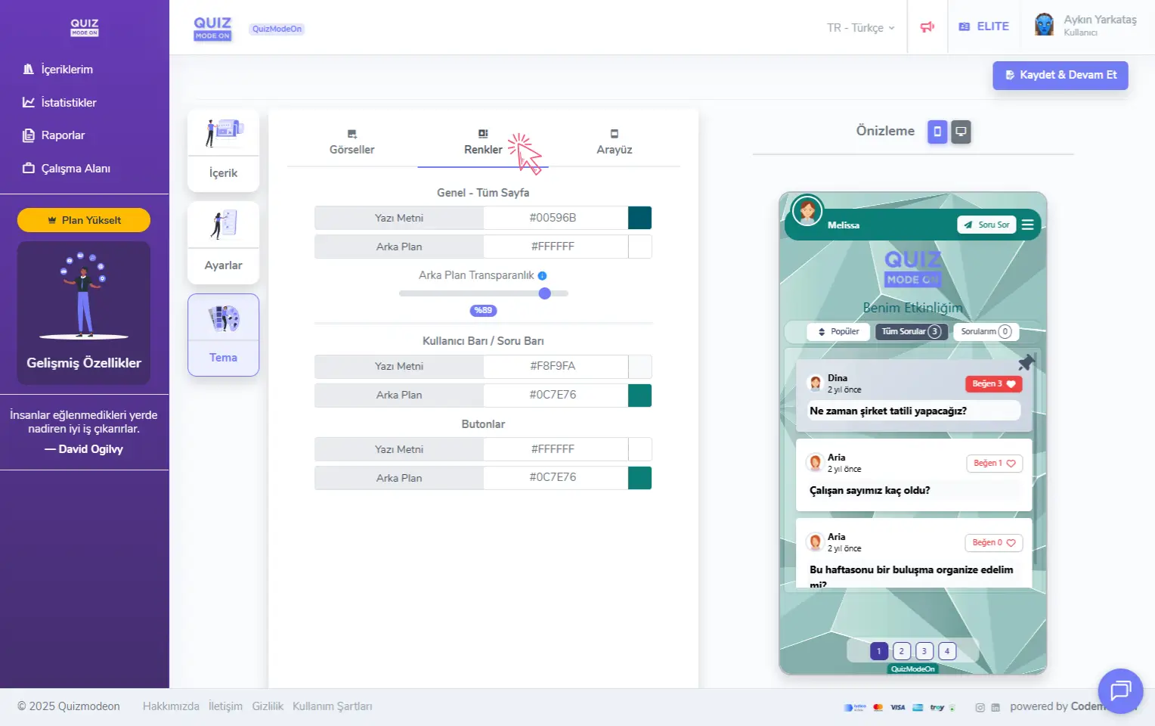Image resolution: width=1155 pixels, height=726 pixels.
Task: Switch to the Arayüz tab
Action: [x=614, y=142]
